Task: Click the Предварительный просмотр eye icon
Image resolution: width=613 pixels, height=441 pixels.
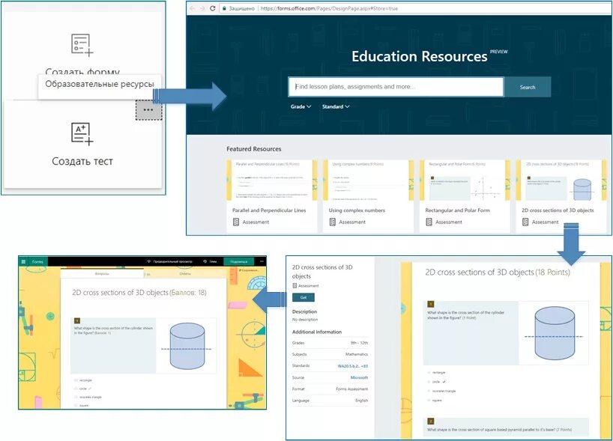Action: click(148, 261)
